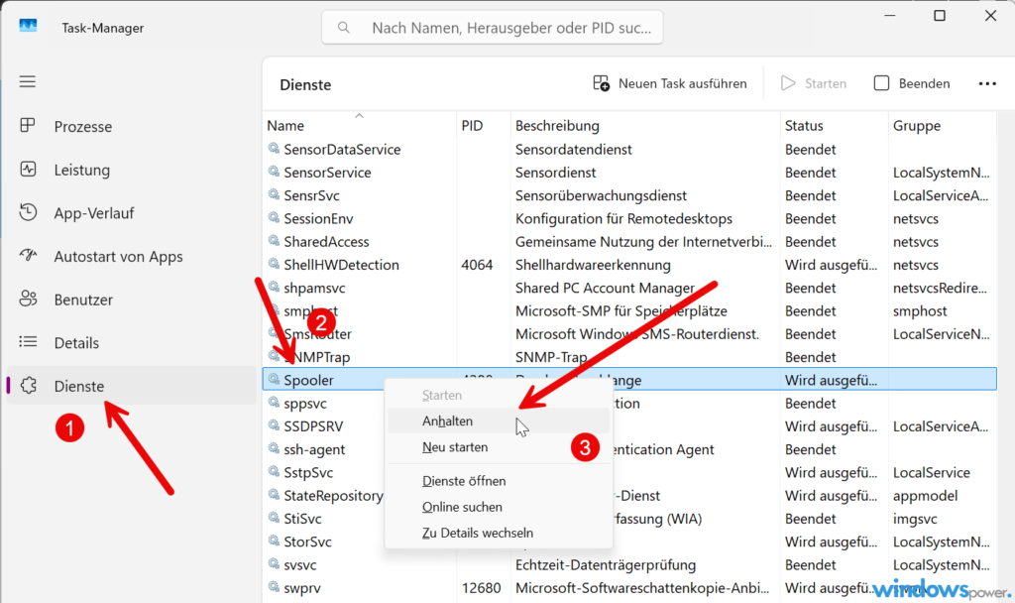Click the gear icon beside SensorService

pyautogui.click(x=274, y=172)
